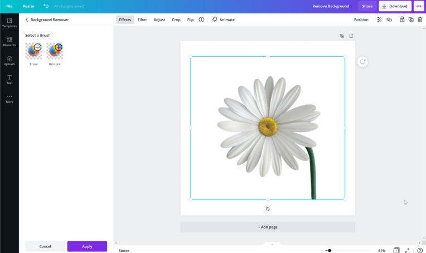
Task: Click the Flip option
Action: pyautogui.click(x=190, y=20)
